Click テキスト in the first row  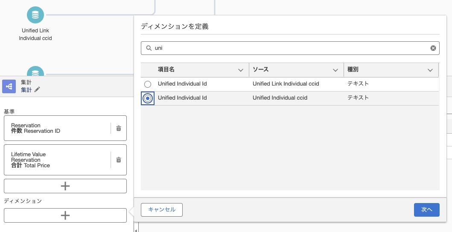tap(358, 84)
